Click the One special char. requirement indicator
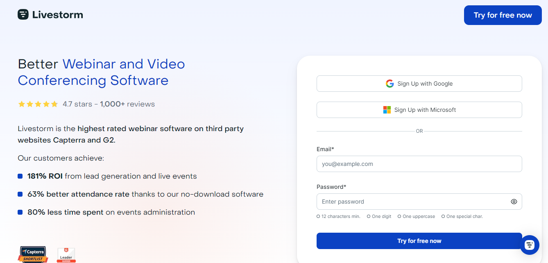Screen dimensions: 548x263 click(x=462, y=216)
